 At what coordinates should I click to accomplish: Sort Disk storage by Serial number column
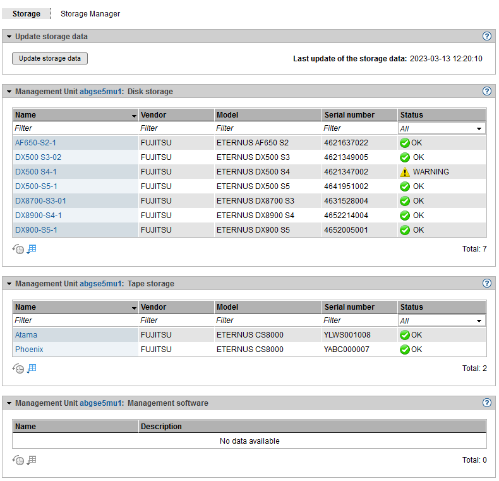[x=349, y=115]
